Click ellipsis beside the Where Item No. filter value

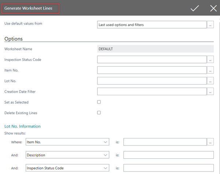pos(210,142)
